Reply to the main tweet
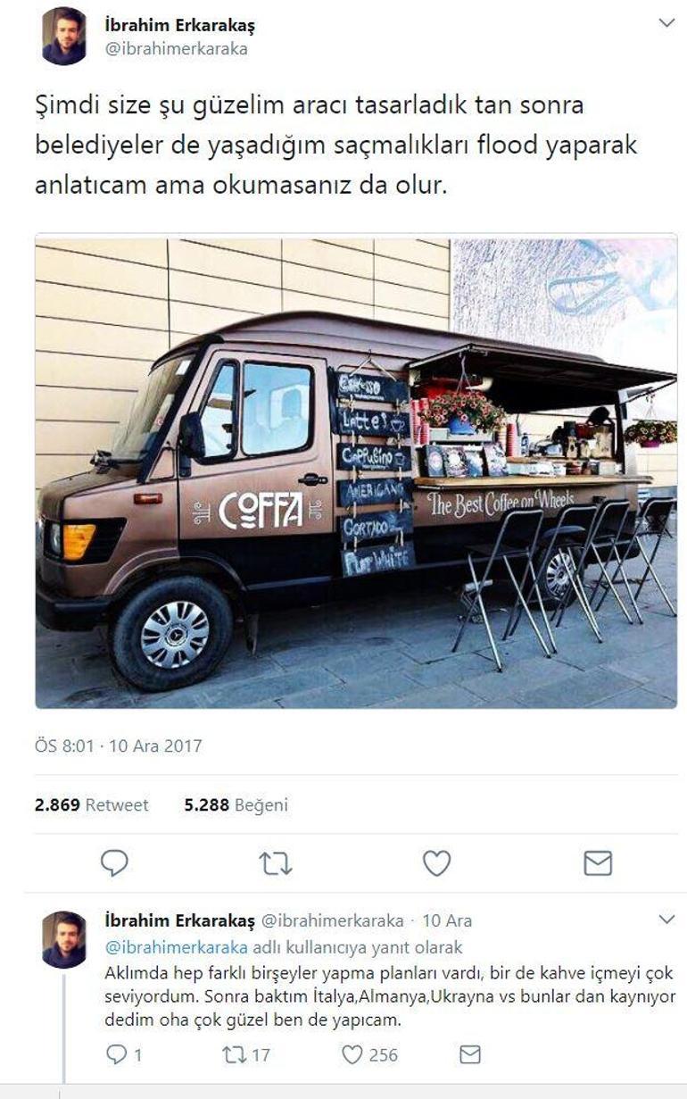 [x=114, y=862]
